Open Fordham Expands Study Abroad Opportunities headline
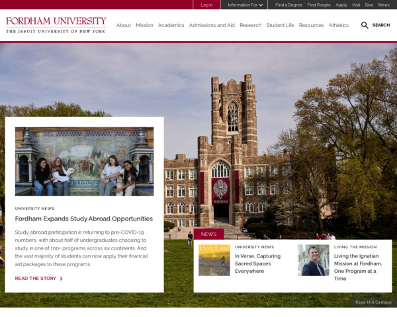The height and width of the screenshot is (317, 397). [x=84, y=219]
